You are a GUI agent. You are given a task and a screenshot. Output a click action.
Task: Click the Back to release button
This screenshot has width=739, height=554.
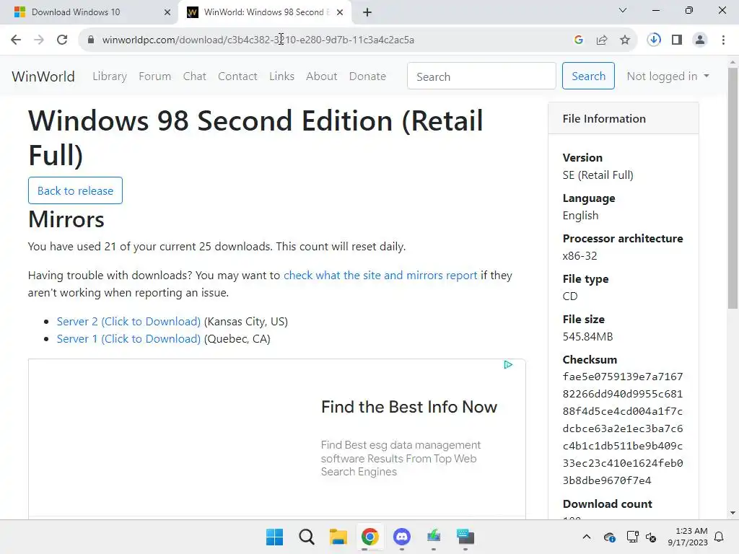(x=75, y=190)
